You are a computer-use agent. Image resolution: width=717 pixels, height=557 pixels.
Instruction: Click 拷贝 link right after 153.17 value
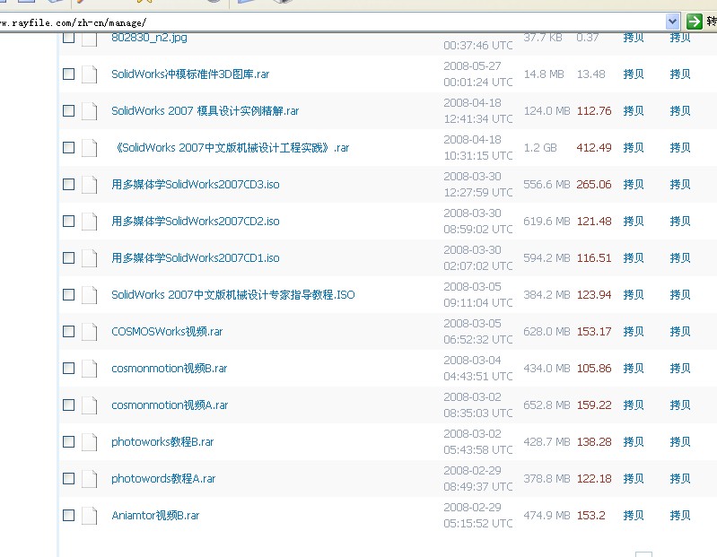pyautogui.click(x=634, y=332)
